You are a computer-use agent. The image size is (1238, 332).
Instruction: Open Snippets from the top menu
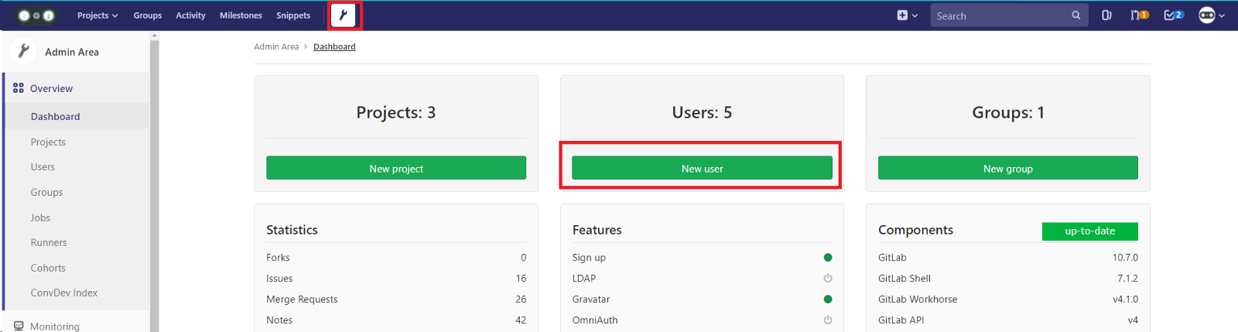click(293, 15)
